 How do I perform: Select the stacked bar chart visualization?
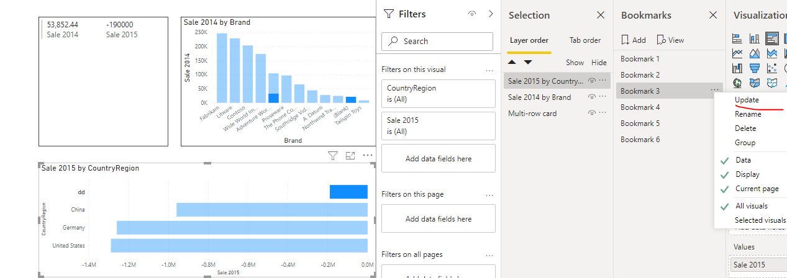pyautogui.click(x=738, y=38)
